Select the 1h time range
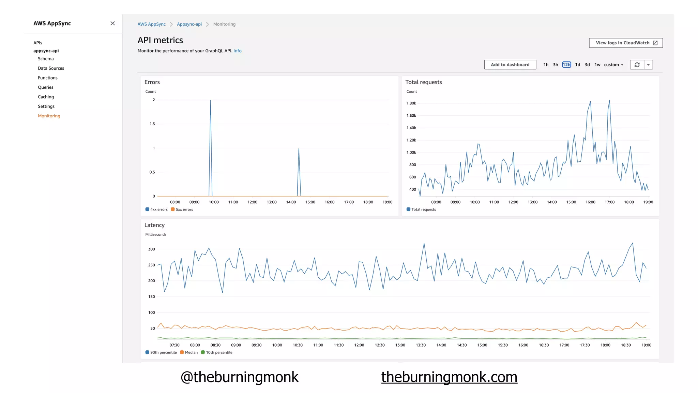Viewport: 698px width, 393px height. tap(546, 65)
